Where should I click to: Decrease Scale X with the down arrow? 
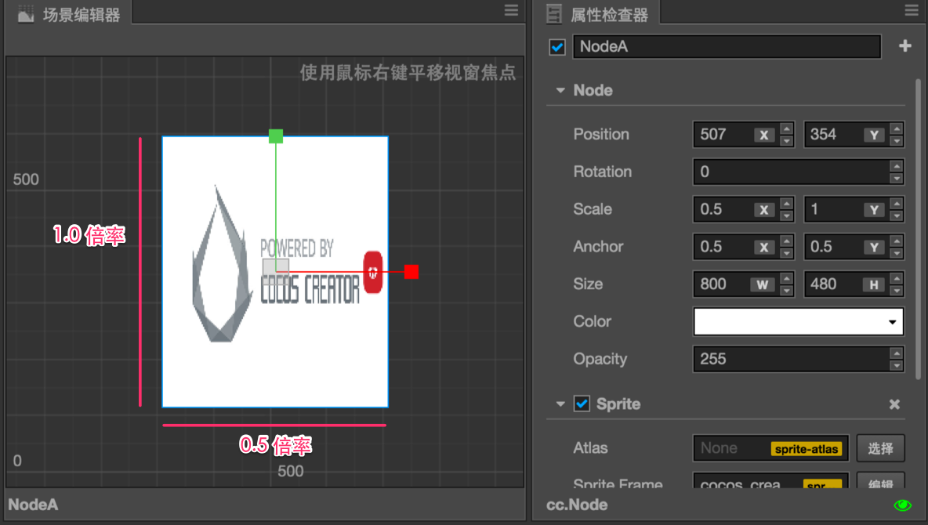[x=787, y=215]
